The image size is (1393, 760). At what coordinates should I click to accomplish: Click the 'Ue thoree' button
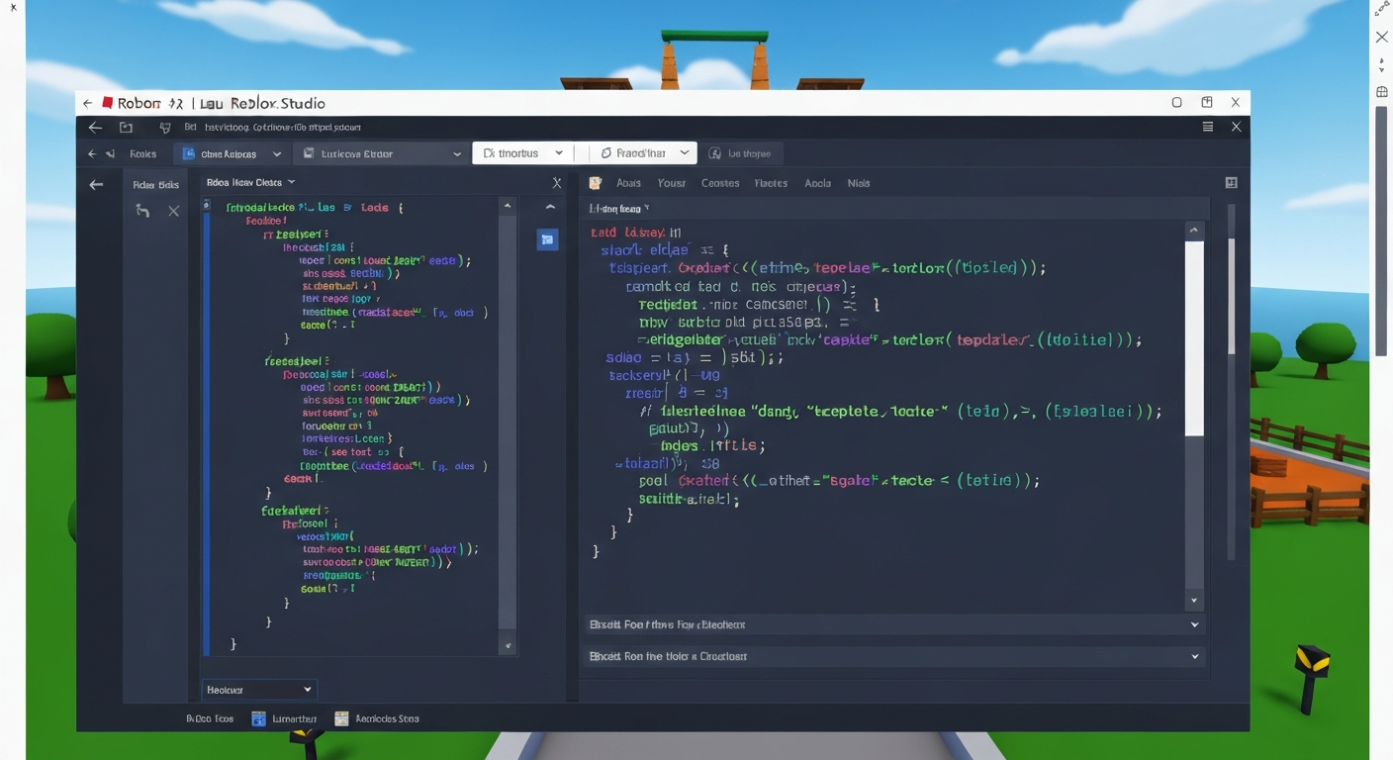point(743,153)
